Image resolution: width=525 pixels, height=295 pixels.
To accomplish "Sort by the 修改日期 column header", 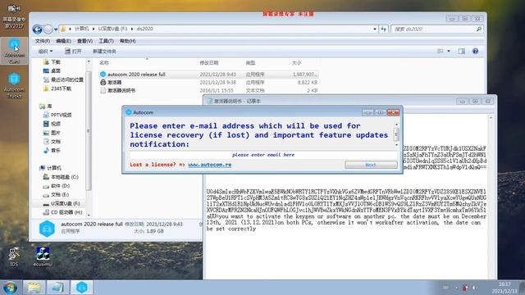I will point(209,62).
